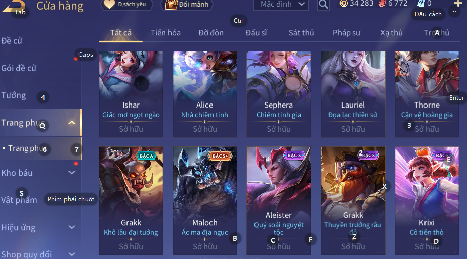Viewport: 467px width, 259px height.
Task: Collapse the Trang phục sidebar section
Action: pos(72,123)
